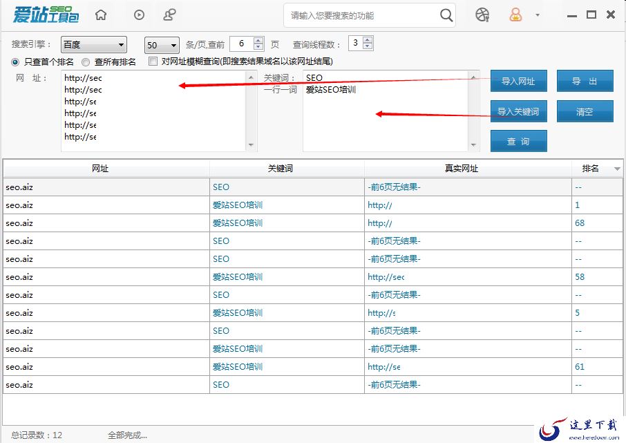The image size is (626, 443).
Task: Click the 爱站SEO工具包 logo
Action: coord(46,15)
